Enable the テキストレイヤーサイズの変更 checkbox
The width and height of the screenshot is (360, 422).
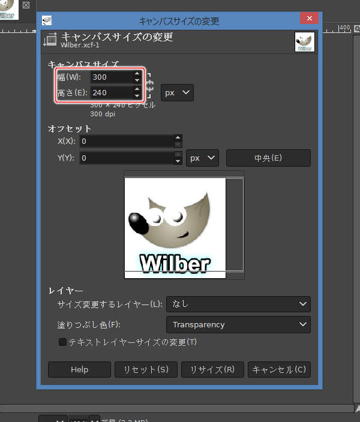[x=62, y=342]
